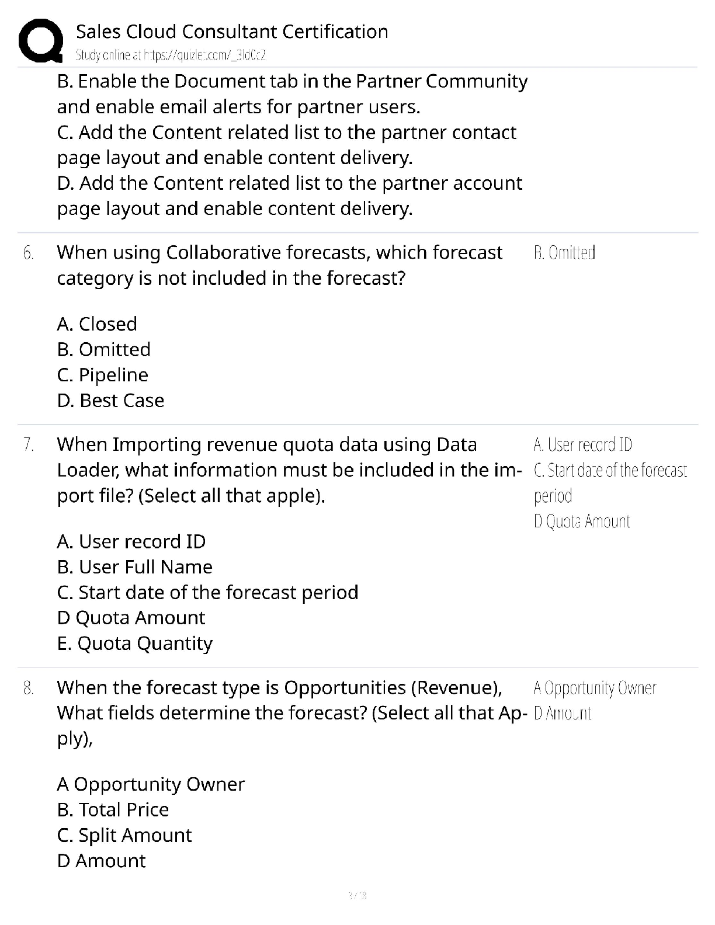Click the Quizlet Q logo icon
Image resolution: width=715 pixels, height=925 pixels.
[41, 41]
